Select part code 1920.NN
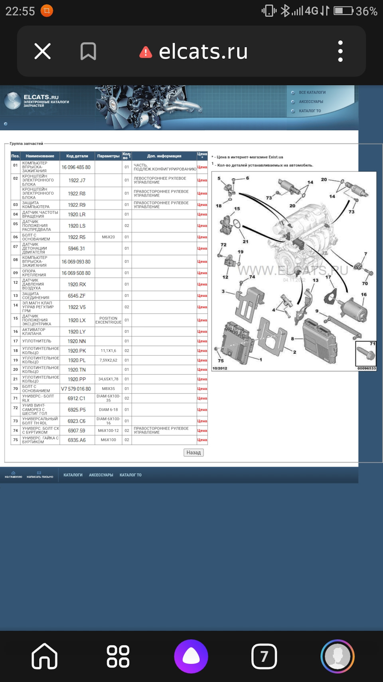The height and width of the screenshot is (682, 383). point(77,341)
